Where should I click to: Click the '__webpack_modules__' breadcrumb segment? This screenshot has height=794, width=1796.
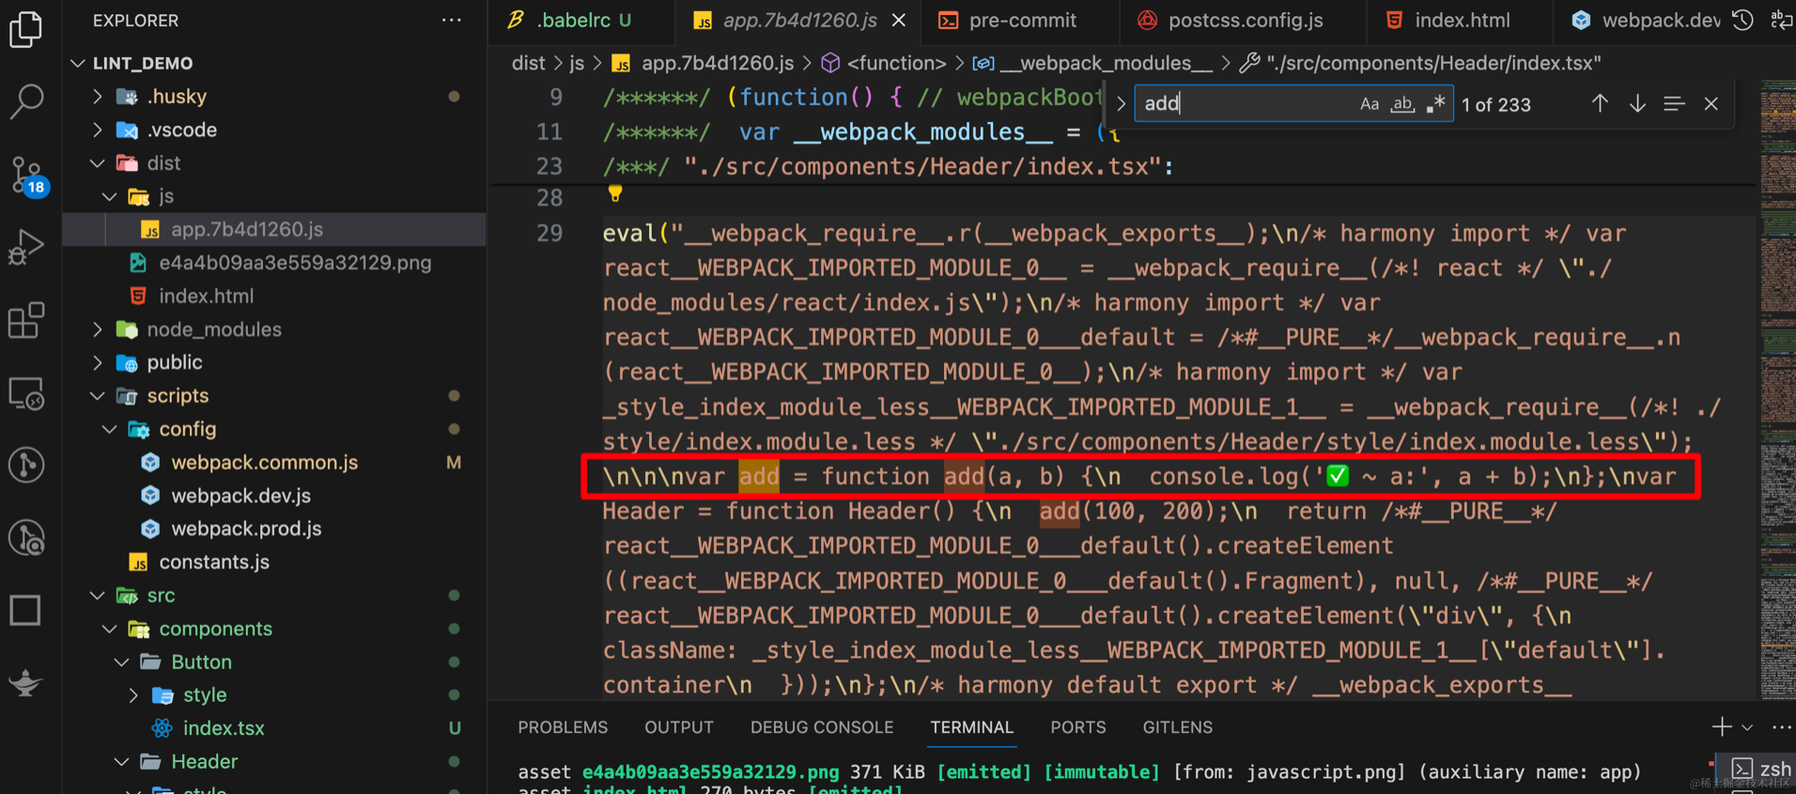pyautogui.click(x=1107, y=63)
